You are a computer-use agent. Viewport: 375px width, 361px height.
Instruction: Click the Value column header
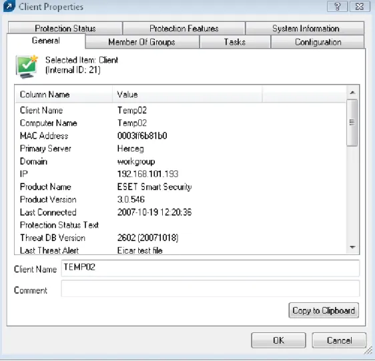[x=187, y=95]
